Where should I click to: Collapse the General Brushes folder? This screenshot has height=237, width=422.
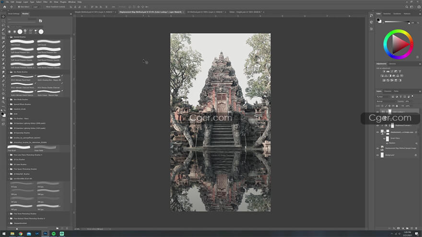[8, 37]
